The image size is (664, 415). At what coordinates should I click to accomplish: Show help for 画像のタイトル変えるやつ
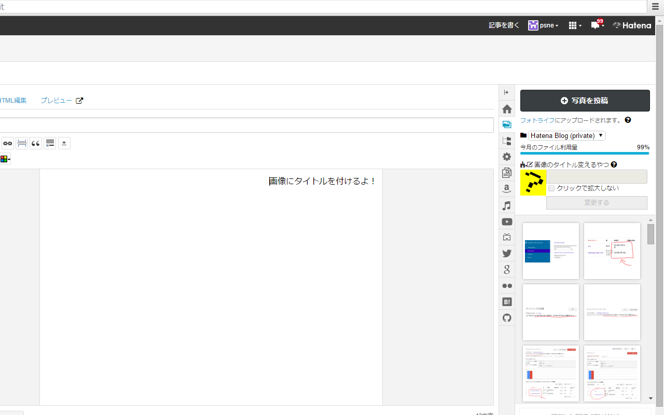coord(614,164)
